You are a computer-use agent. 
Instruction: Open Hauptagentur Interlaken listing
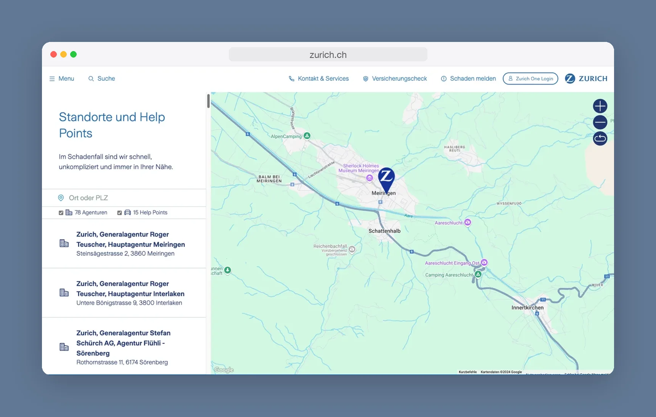point(124,293)
